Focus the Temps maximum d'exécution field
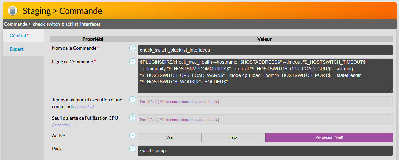This screenshot has width=399, height=160. pos(265,102)
